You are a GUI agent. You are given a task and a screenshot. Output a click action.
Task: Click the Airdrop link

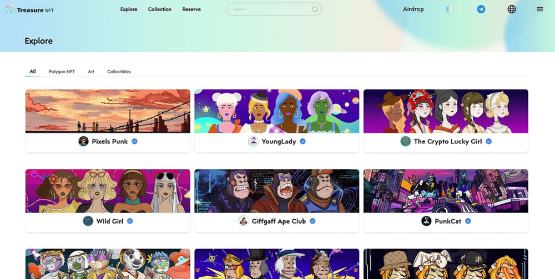point(413,9)
